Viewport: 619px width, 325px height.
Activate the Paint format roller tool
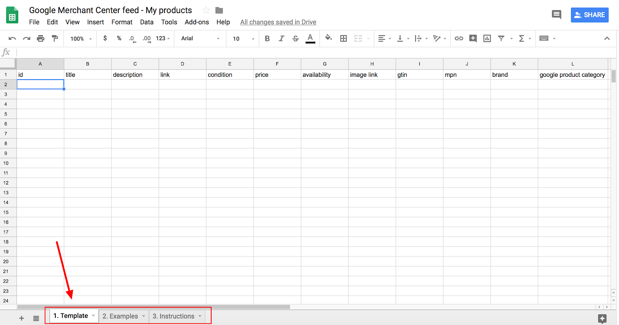point(55,38)
